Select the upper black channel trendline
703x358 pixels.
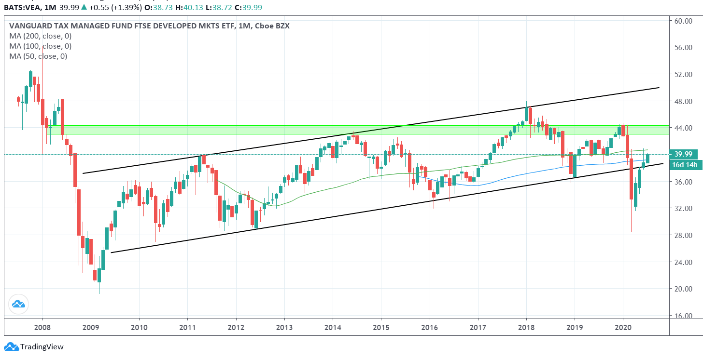pyautogui.click(x=371, y=131)
